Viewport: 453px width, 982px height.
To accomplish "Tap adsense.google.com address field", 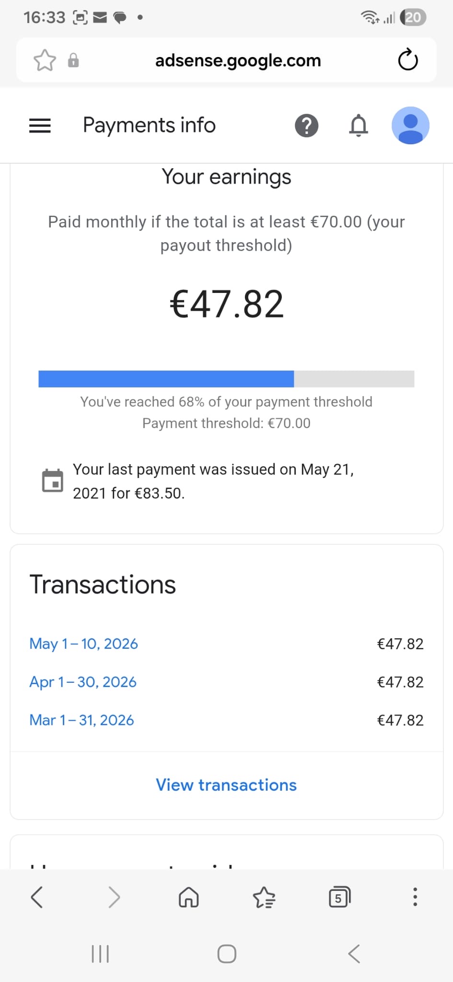I will coord(238,60).
